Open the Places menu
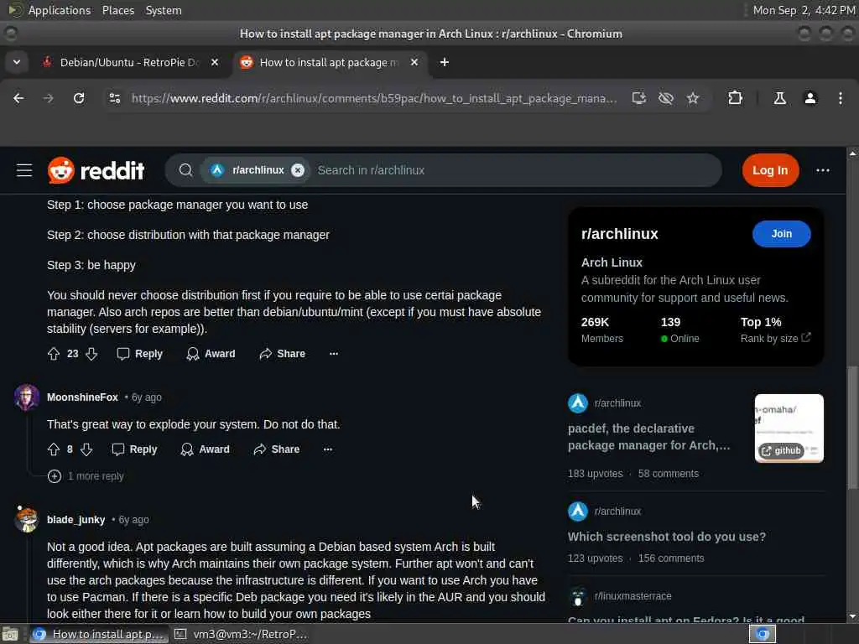The width and height of the screenshot is (859, 644). (117, 10)
